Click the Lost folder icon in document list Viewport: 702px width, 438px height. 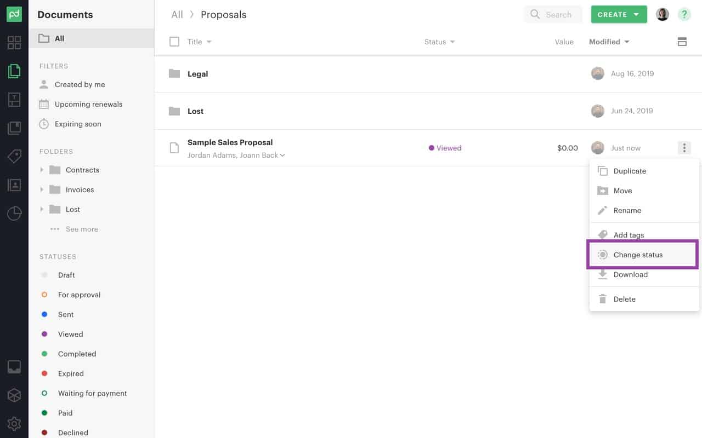pos(174,111)
